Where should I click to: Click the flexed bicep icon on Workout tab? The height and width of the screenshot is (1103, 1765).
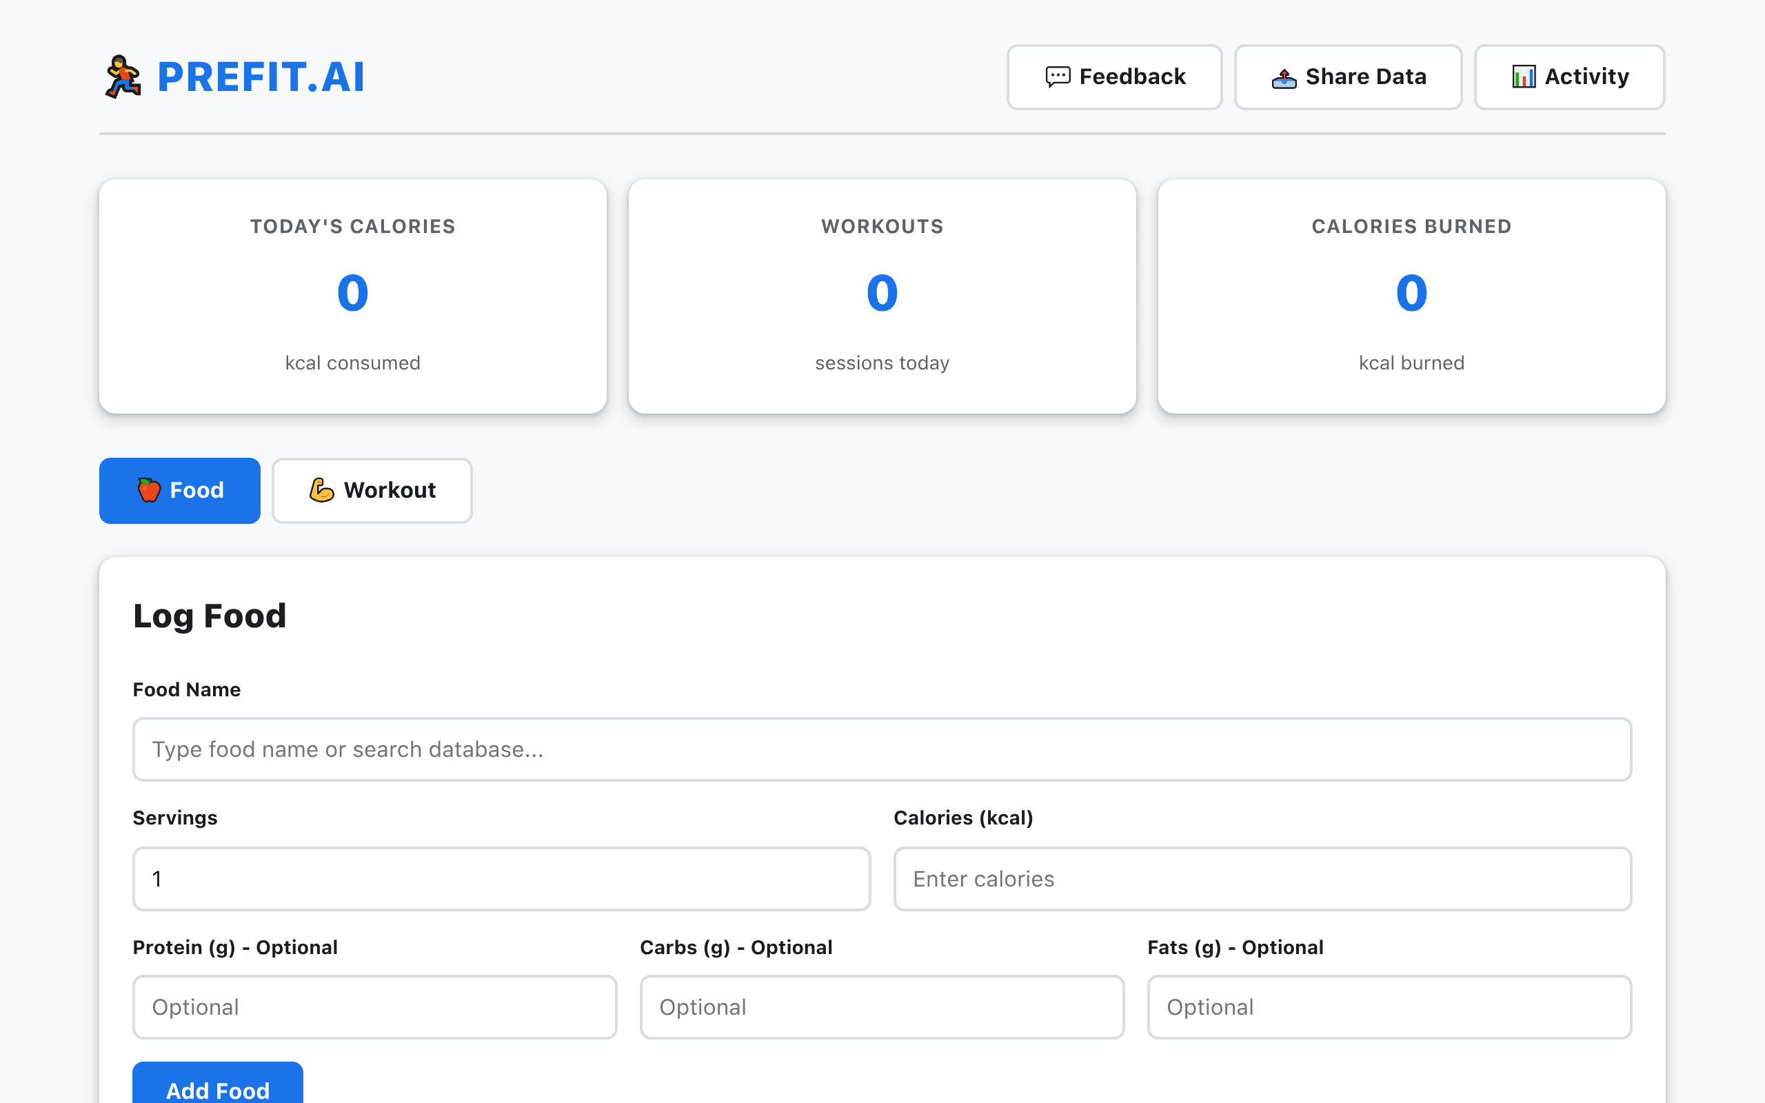point(322,490)
